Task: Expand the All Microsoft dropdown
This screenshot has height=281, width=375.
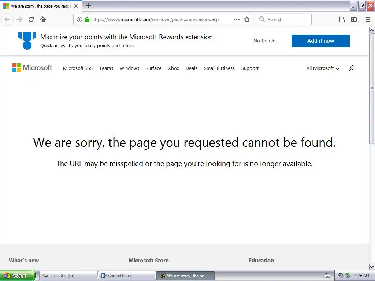Action: pyautogui.click(x=323, y=68)
